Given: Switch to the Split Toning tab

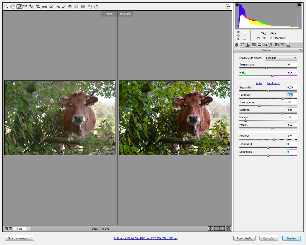Looking at the screenshot, I should [259, 45].
